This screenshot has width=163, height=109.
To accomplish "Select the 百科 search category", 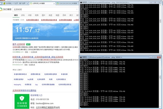I will coord(64,15).
